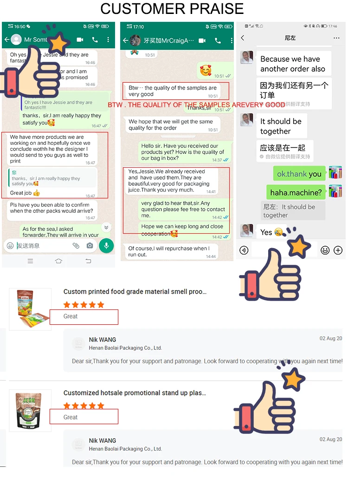Start video call with MrCraigA

(202, 40)
